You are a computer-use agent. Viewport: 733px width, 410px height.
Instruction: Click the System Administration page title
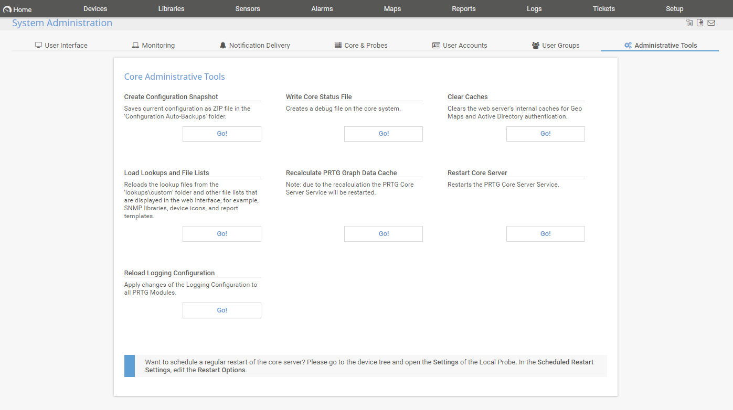(62, 23)
